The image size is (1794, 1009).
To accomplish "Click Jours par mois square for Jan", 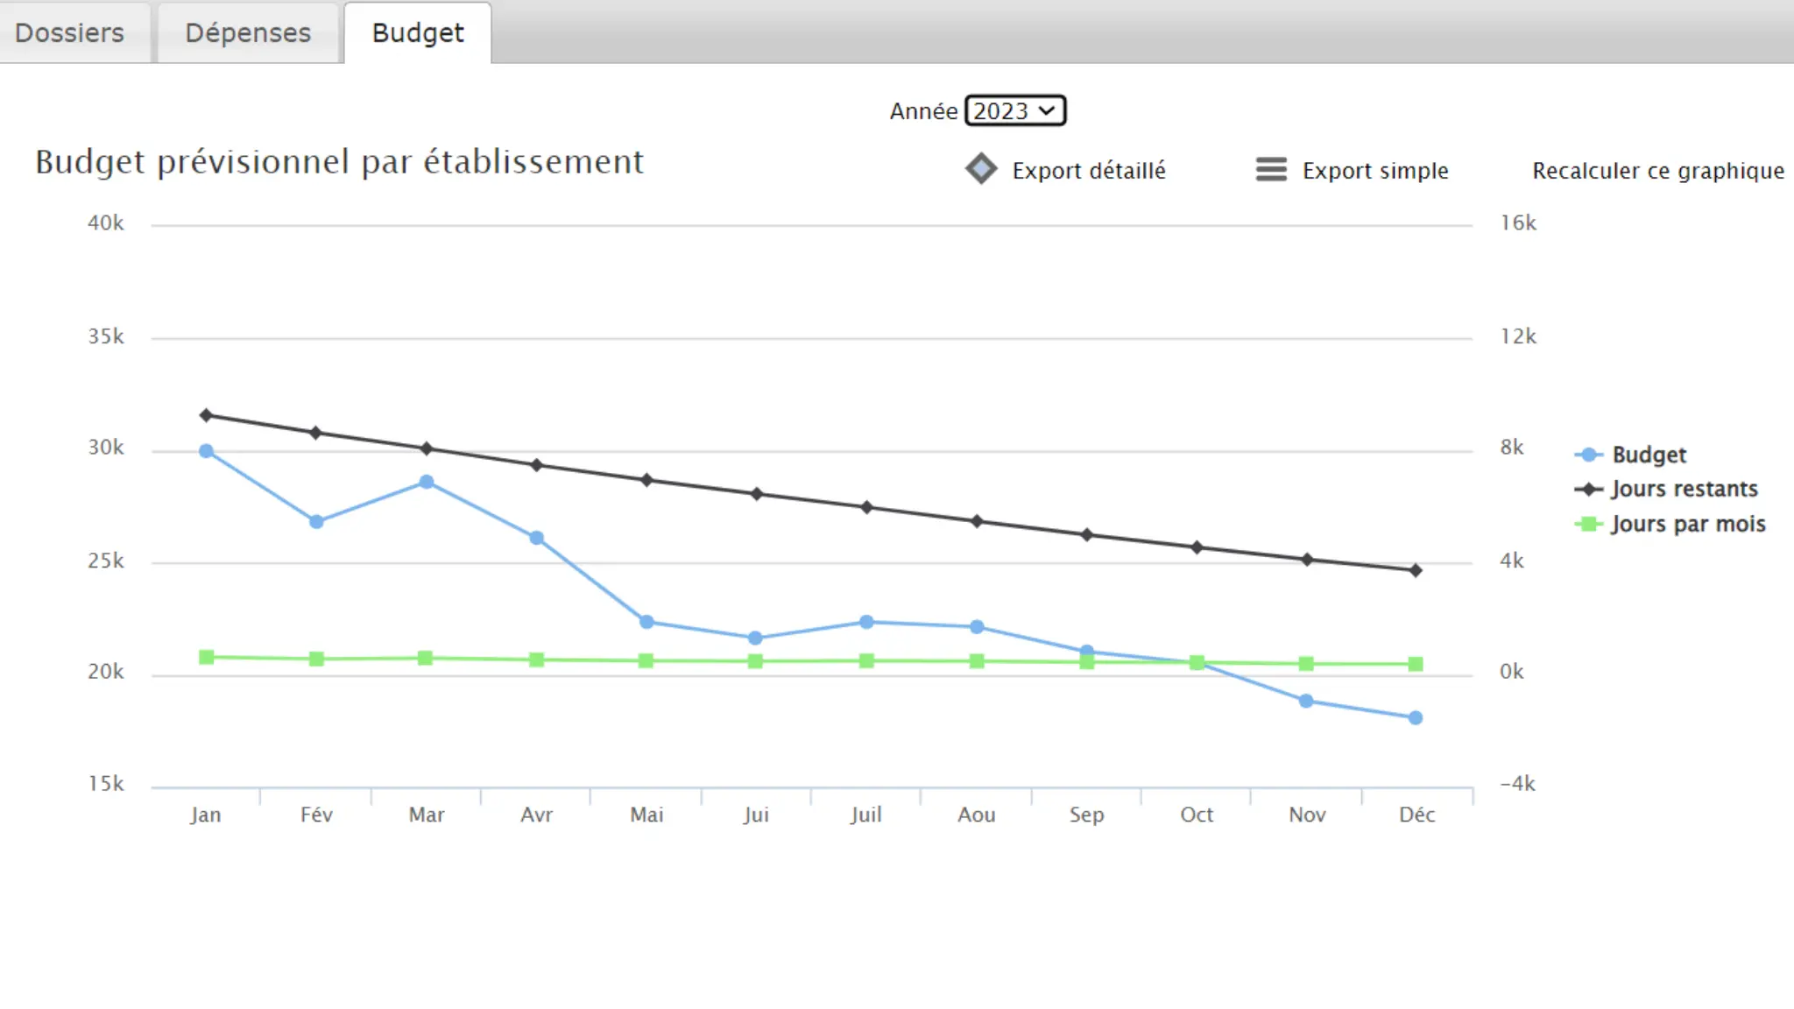I will pyautogui.click(x=206, y=657).
